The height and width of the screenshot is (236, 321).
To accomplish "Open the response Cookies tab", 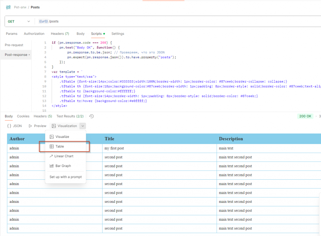I will coord(23,116).
